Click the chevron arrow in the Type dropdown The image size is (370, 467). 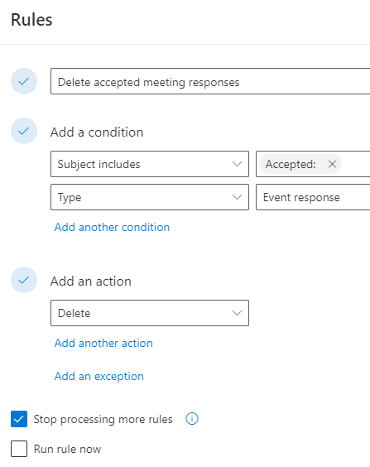pos(237,197)
